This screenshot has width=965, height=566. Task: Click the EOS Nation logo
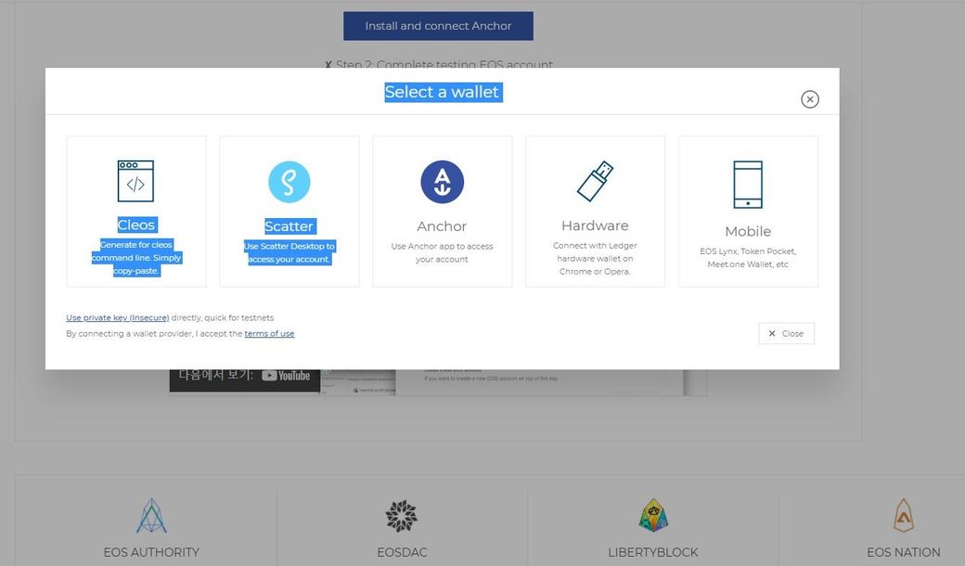pos(903,515)
